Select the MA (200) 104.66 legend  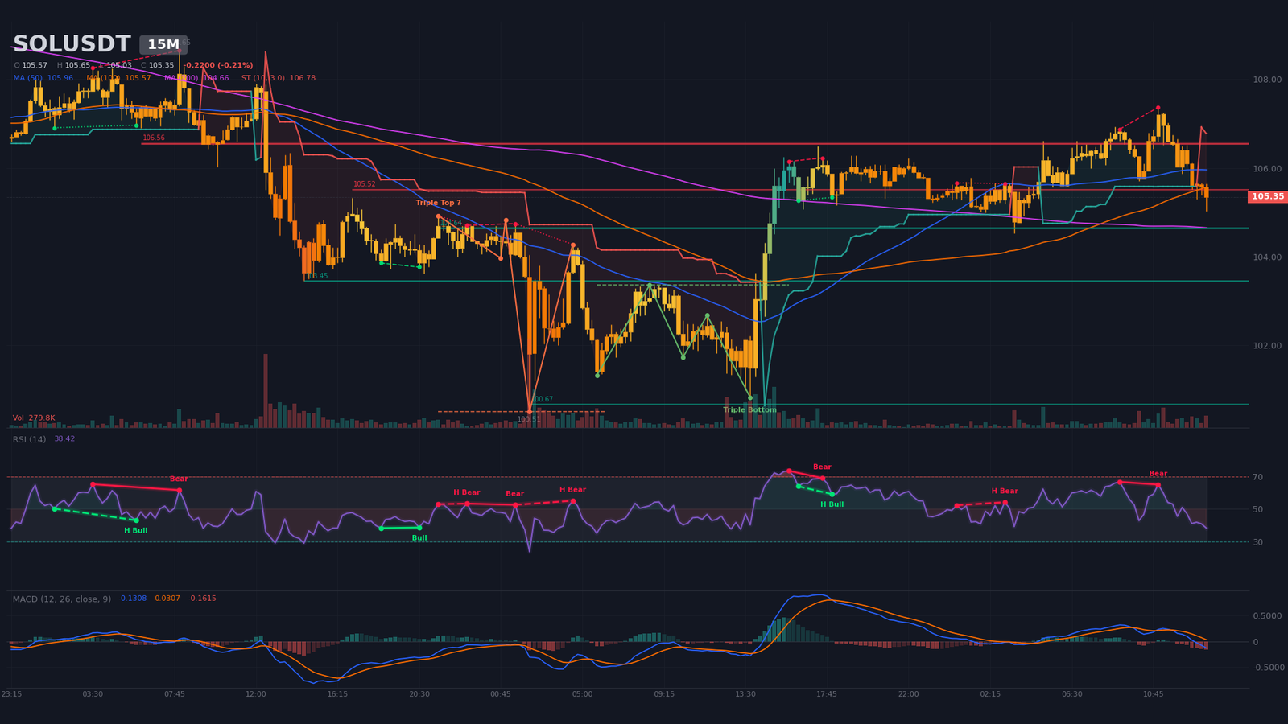coord(196,78)
